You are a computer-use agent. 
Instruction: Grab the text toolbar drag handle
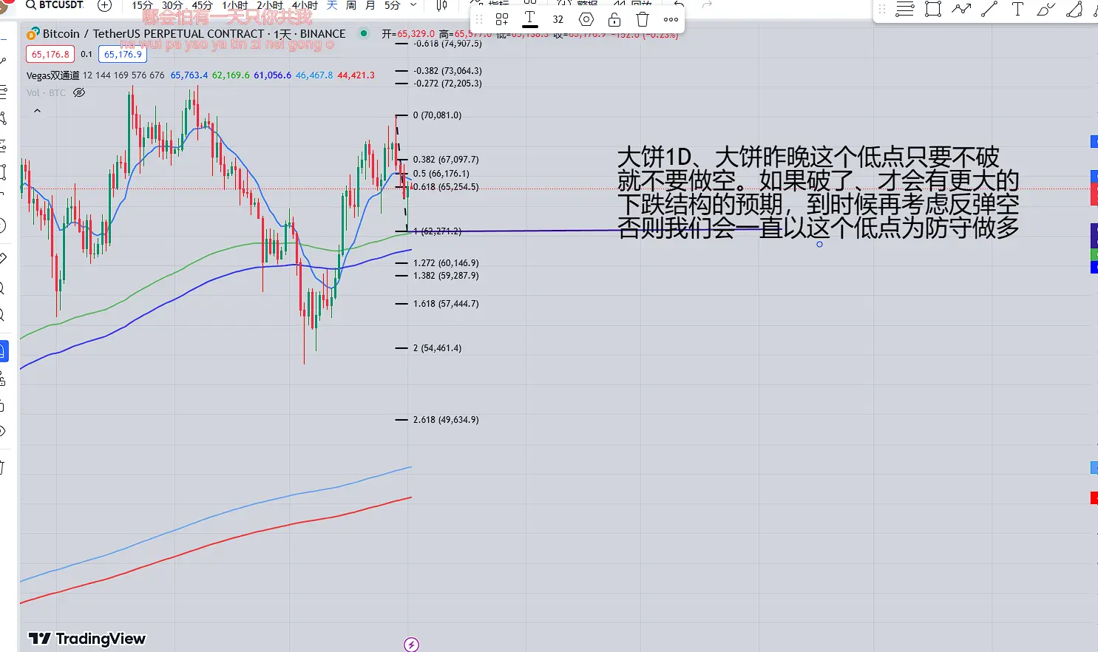pos(479,19)
